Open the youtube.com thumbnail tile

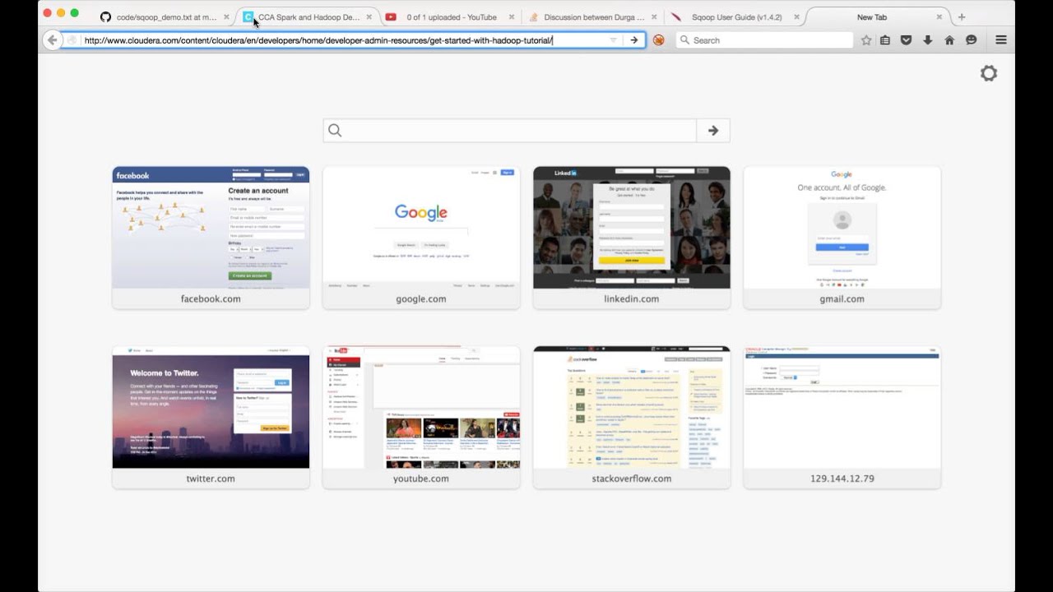coord(421,417)
